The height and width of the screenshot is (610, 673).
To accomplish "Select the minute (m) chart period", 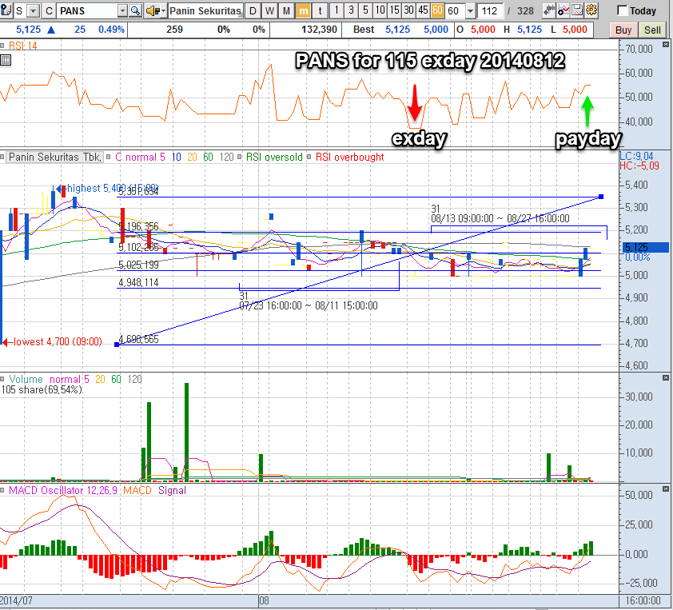I will tap(304, 10).
